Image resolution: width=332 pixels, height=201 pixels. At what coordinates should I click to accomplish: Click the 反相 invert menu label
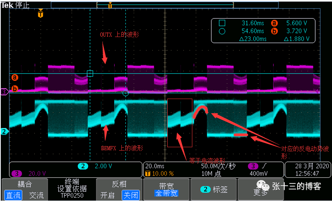pyautogui.click(x=119, y=184)
